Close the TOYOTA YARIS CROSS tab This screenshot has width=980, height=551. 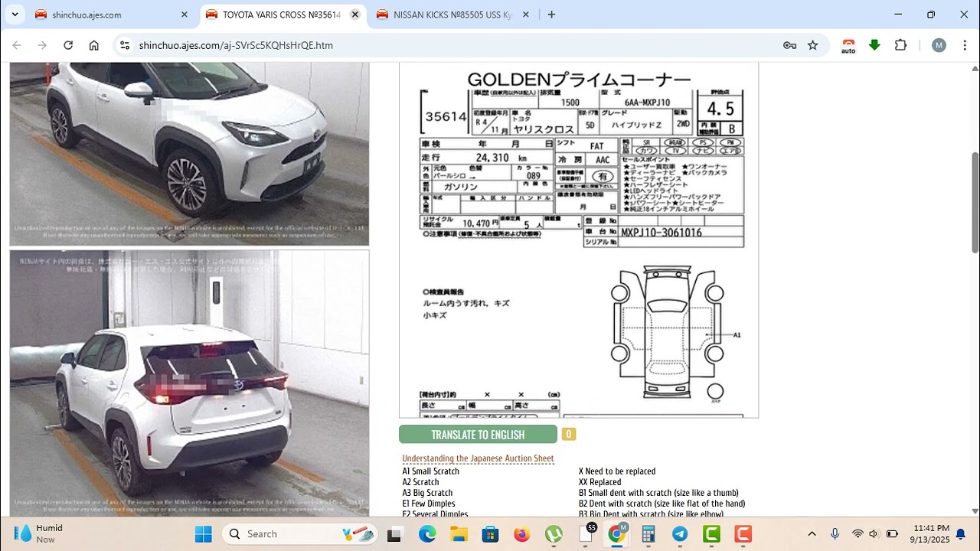tap(355, 15)
